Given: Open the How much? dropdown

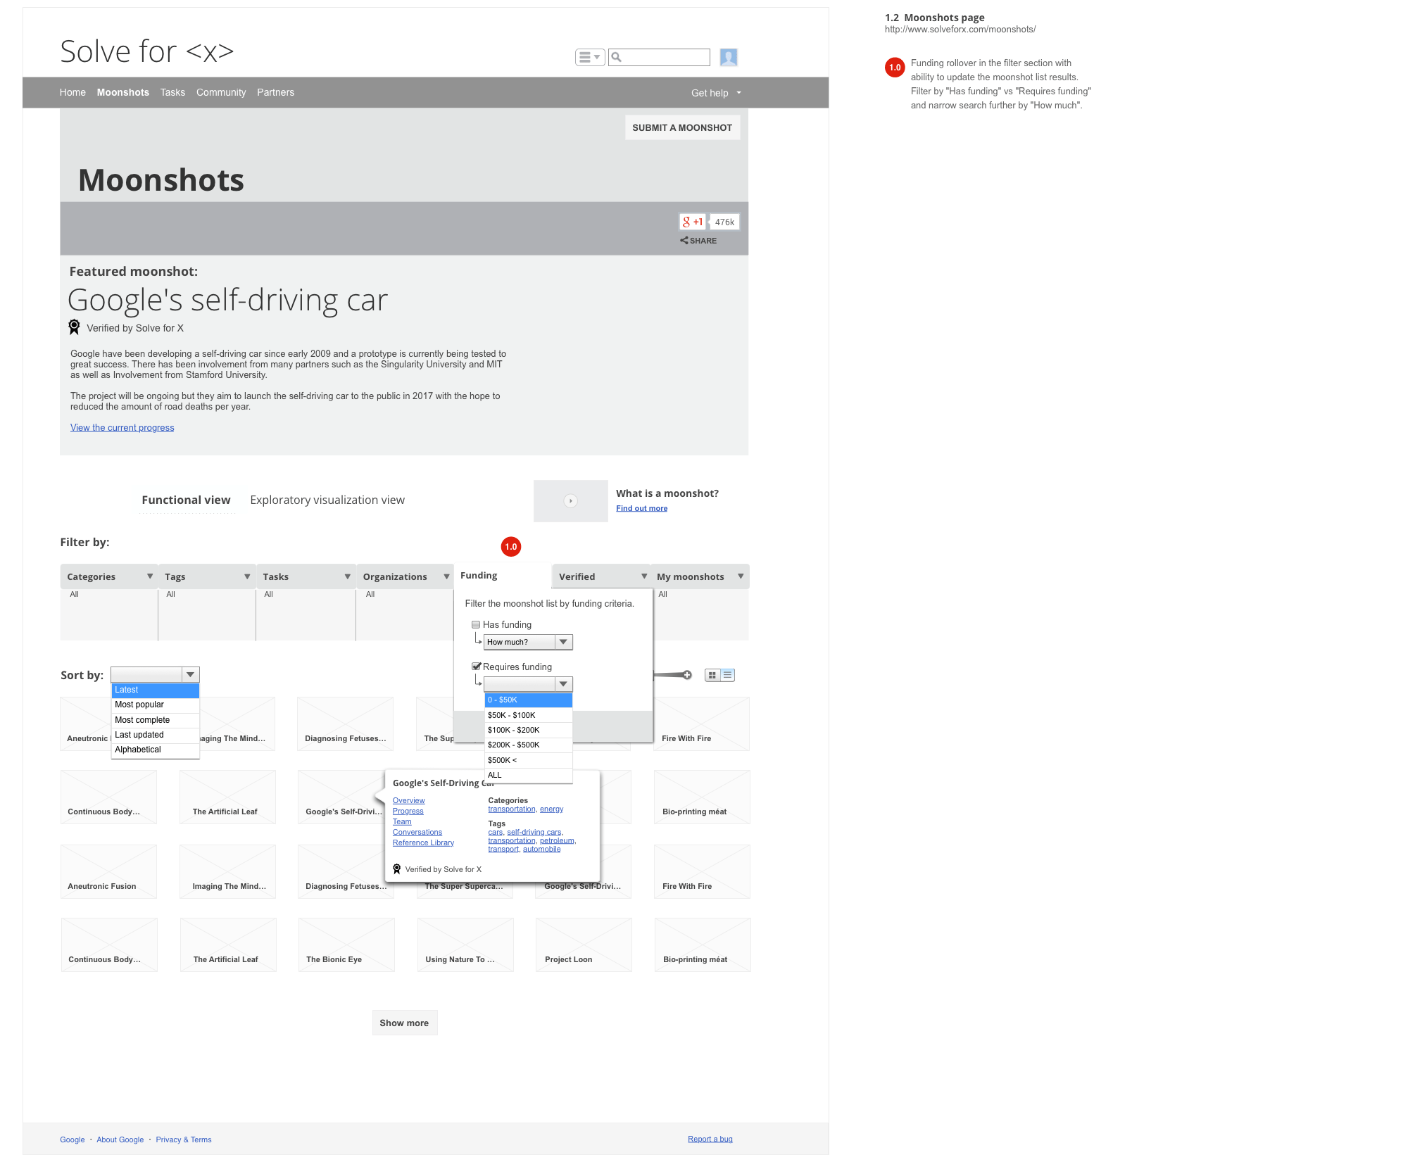Looking at the screenshot, I should click(x=528, y=642).
